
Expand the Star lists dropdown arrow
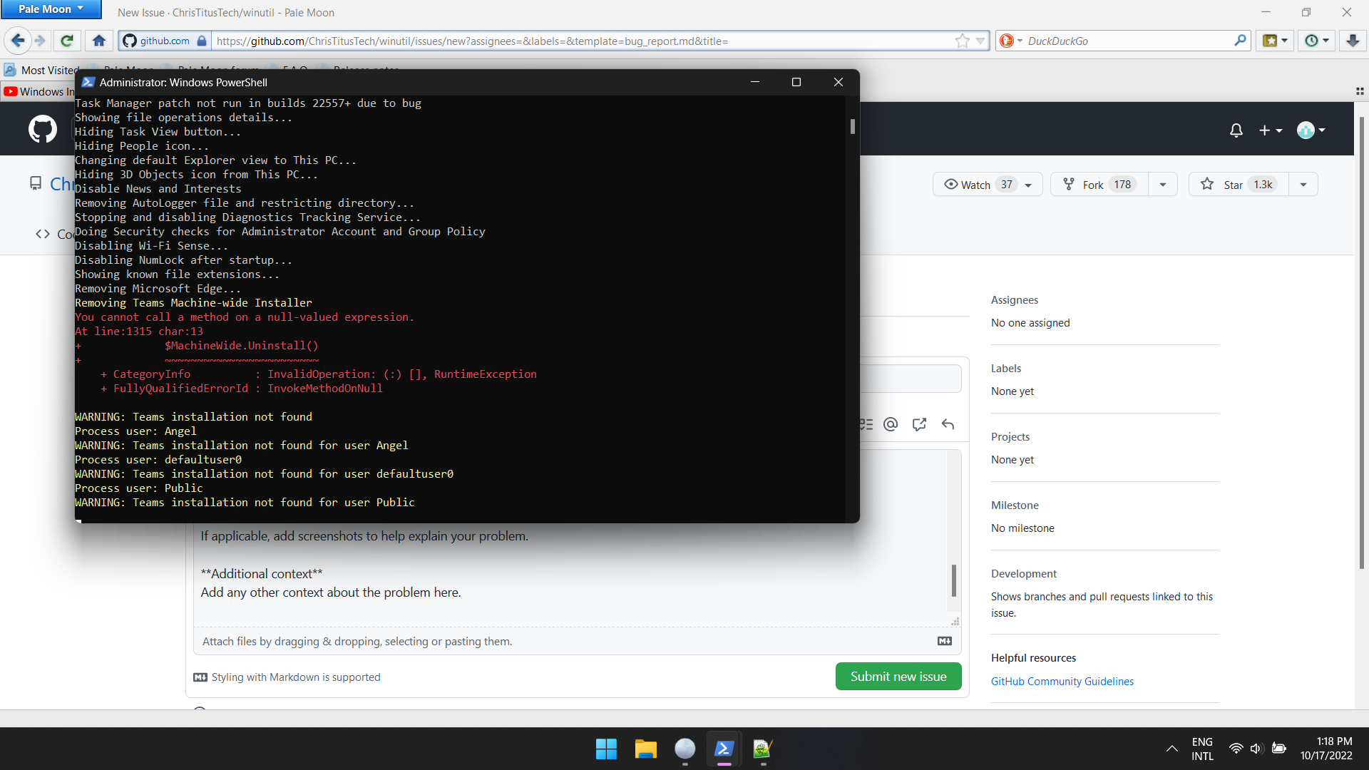pyautogui.click(x=1303, y=185)
